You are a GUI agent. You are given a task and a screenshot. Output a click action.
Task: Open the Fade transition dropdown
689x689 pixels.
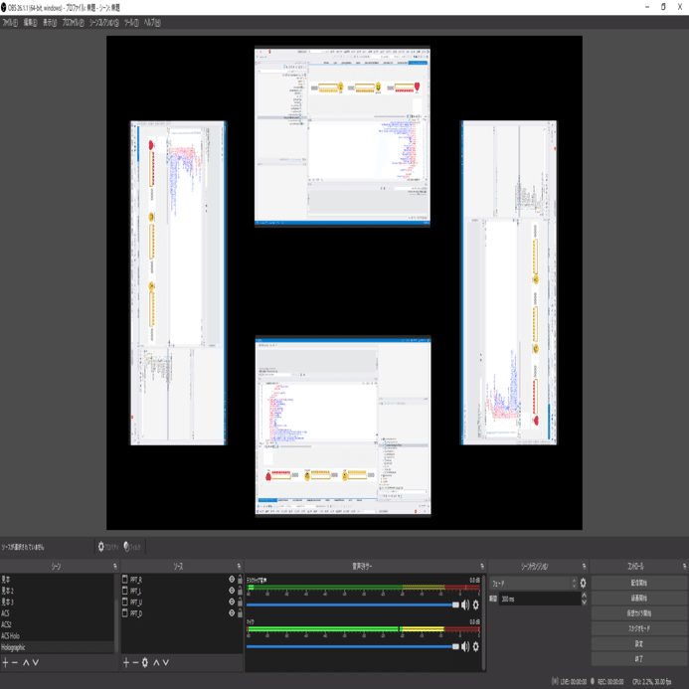pos(533,583)
